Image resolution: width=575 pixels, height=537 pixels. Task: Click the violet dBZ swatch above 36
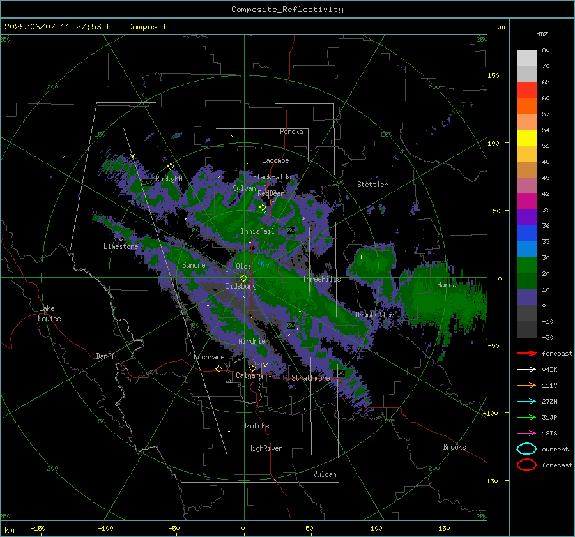[x=526, y=217]
